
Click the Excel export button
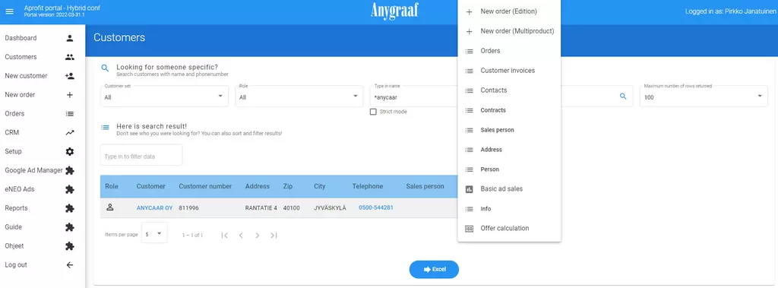point(434,269)
